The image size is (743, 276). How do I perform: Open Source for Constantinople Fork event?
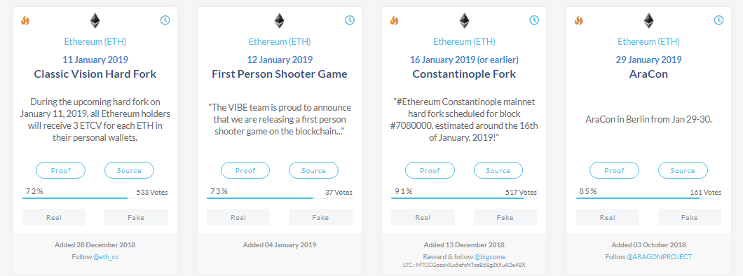pos(498,170)
